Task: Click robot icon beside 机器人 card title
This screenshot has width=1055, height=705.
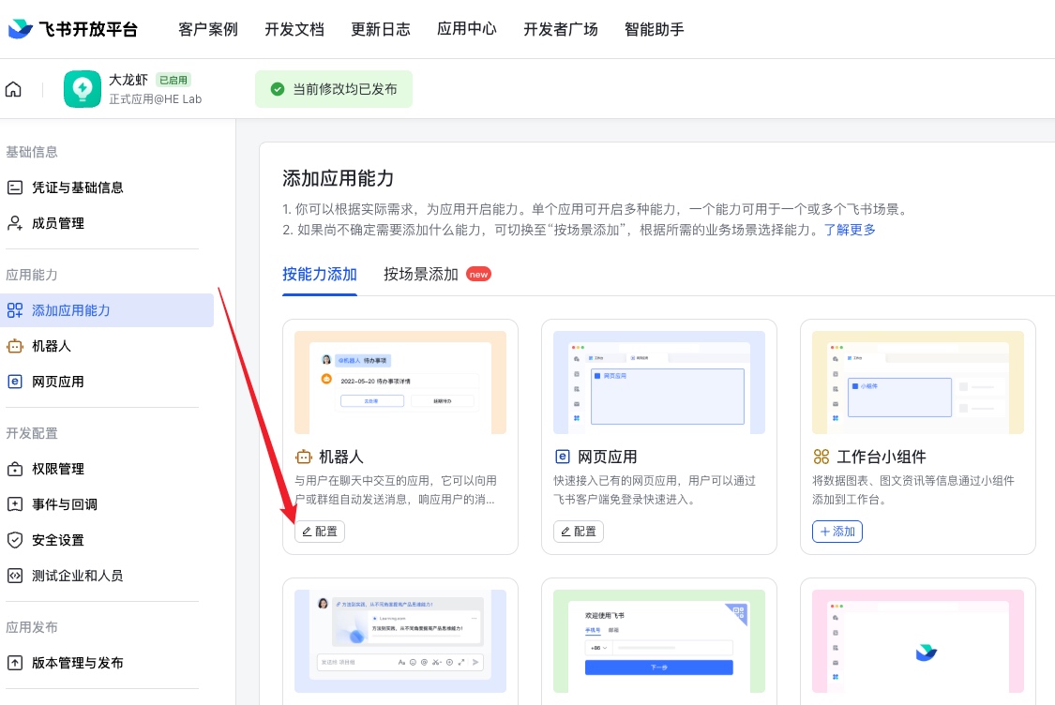Action: point(304,457)
